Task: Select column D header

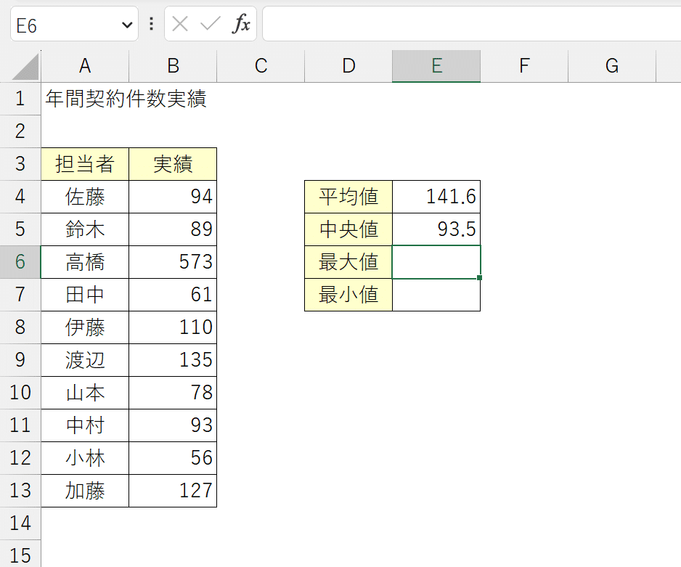Action: click(x=348, y=66)
